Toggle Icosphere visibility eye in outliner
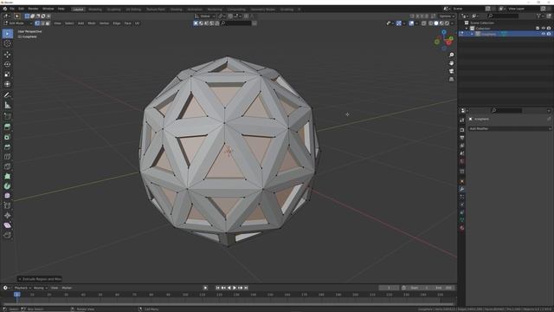 543,34
